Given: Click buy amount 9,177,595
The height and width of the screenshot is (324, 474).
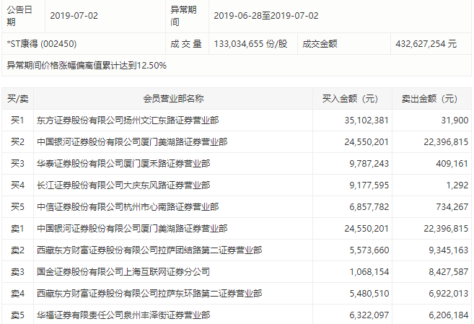Looking at the screenshot, I should [369, 185].
